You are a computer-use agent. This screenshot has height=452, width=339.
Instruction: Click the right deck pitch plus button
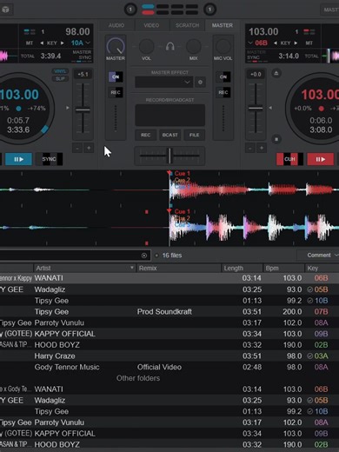tap(262, 148)
